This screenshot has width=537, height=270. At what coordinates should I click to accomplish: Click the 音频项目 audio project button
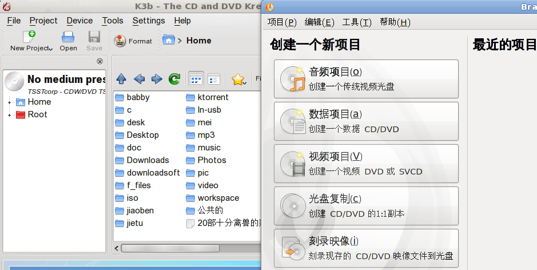coord(366,79)
